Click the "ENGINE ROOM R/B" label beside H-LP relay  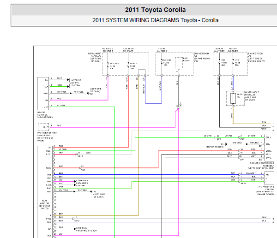point(201,57)
